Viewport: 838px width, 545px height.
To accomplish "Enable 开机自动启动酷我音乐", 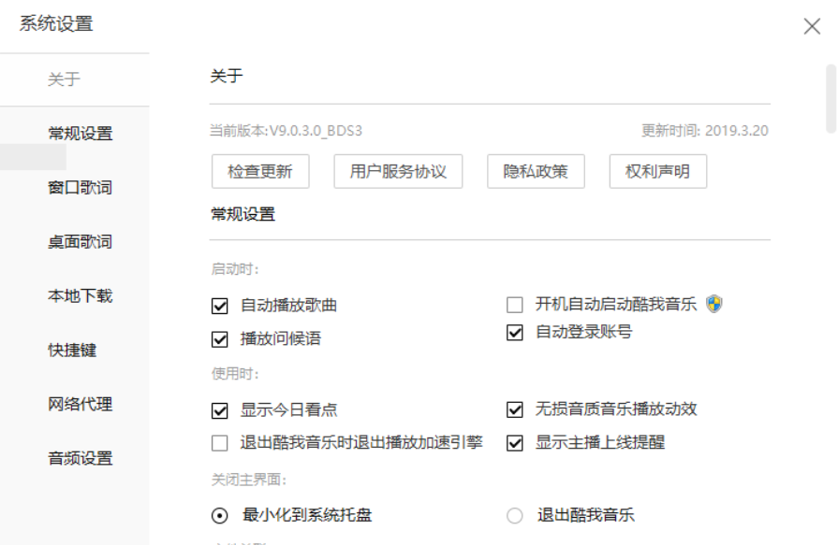I will [515, 305].
